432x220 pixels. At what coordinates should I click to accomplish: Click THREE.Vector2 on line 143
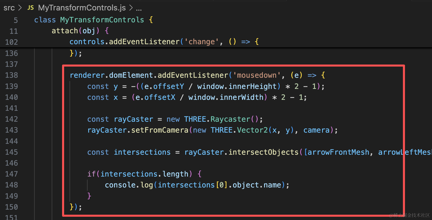pos(239,130)
